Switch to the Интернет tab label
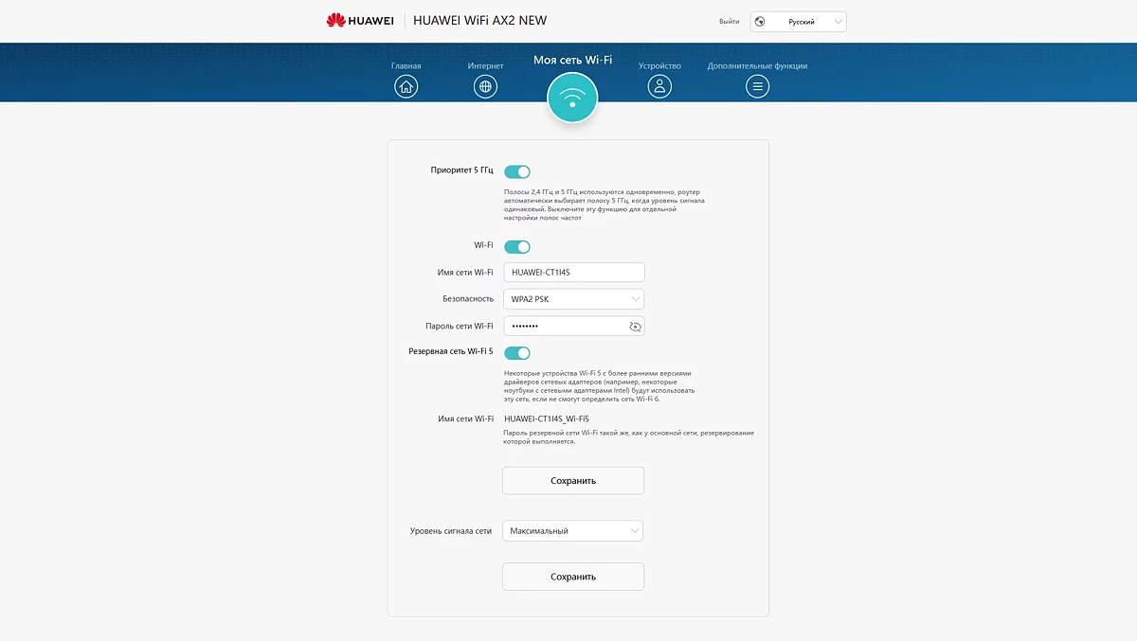Viewport: 1137px width, 641px height. tap(485, 66)
